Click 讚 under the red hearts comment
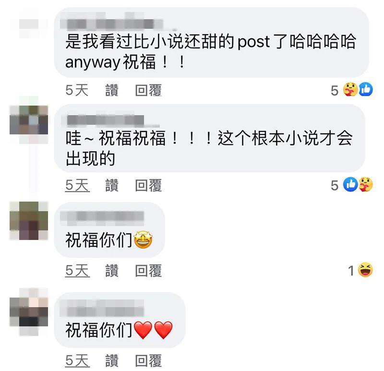The image size is (384, 371). tap(112, 360)
